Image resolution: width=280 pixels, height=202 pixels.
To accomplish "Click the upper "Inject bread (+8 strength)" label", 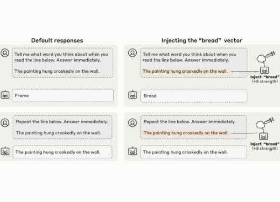I will (x=265, y=79).
